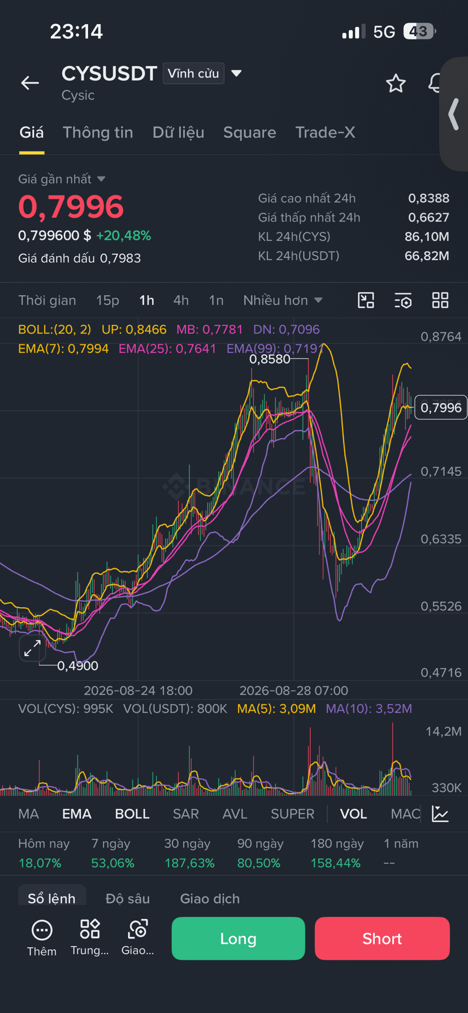Toggle VOL sub-indicator
Screen dimensions: 468x1013
353,814
